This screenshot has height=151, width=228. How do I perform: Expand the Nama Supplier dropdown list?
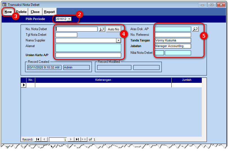[x=118, y=41]
